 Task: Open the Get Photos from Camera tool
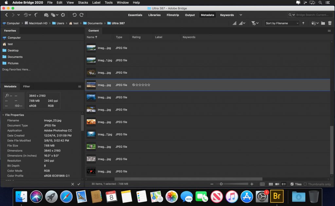46,15
